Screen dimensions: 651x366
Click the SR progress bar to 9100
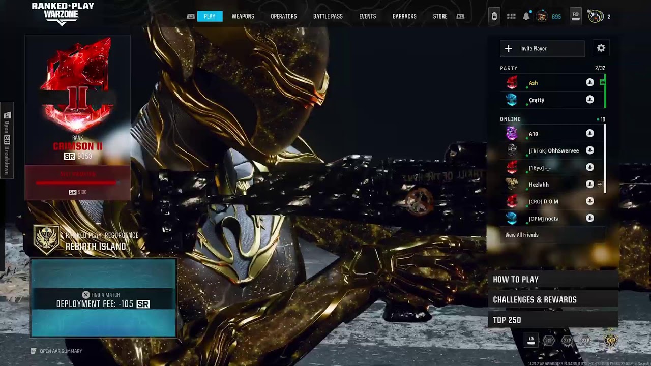(76, 182)
